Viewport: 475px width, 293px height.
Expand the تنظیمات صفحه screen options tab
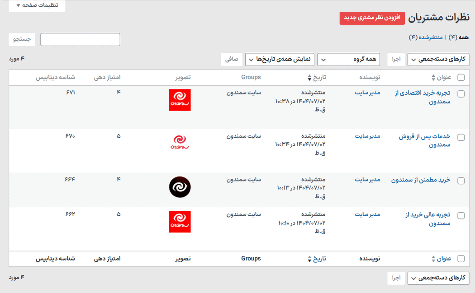point(37,5)
